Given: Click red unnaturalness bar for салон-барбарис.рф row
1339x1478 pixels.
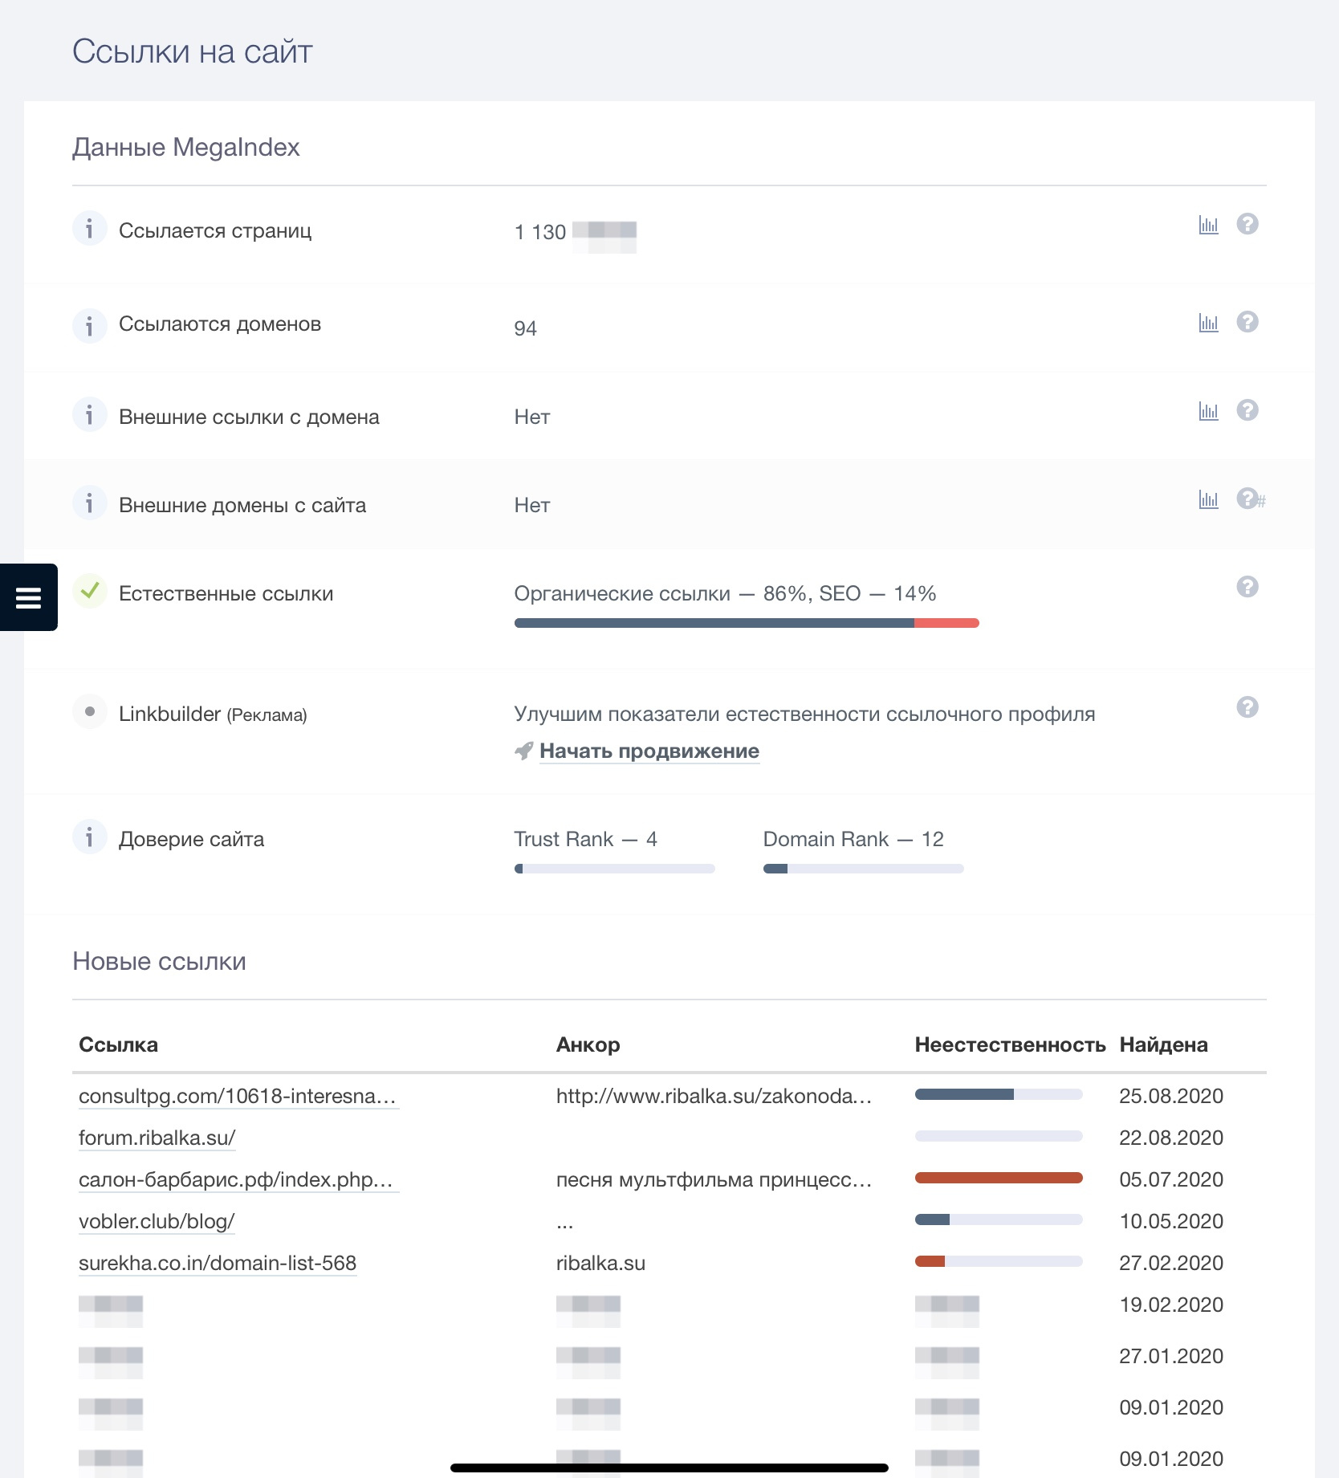Looking at the screenshot, I should point(999,1178).
